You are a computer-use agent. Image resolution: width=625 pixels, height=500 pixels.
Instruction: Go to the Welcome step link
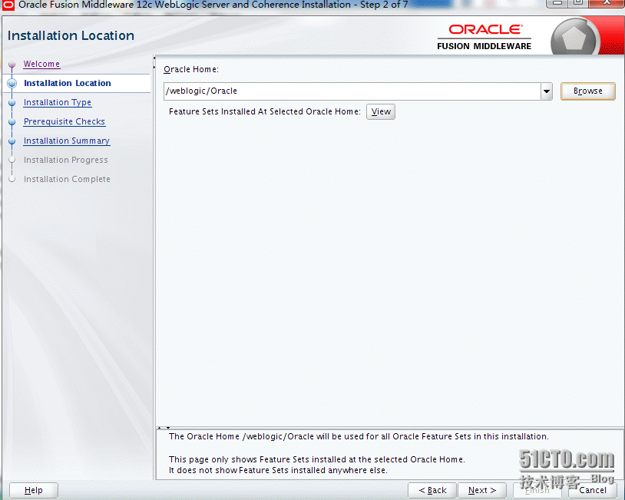(41, 64)
